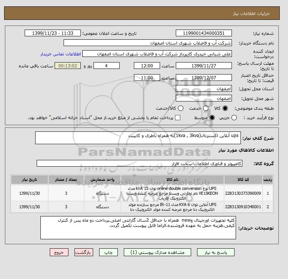Click the price validity date 1399/12/07

tap(204, 78)
